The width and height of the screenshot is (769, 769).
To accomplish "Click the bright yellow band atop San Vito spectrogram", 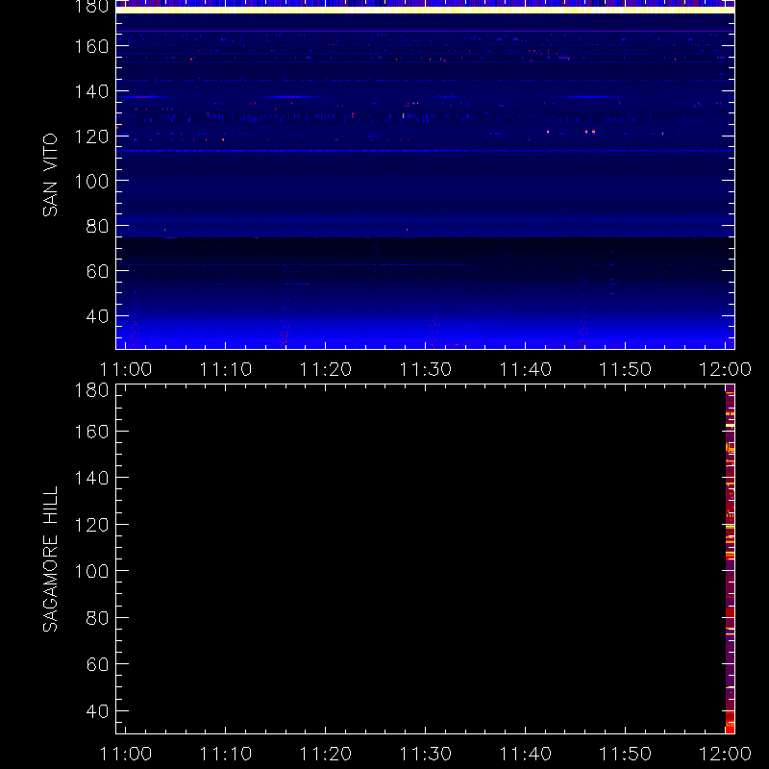I will click(425, 10).
